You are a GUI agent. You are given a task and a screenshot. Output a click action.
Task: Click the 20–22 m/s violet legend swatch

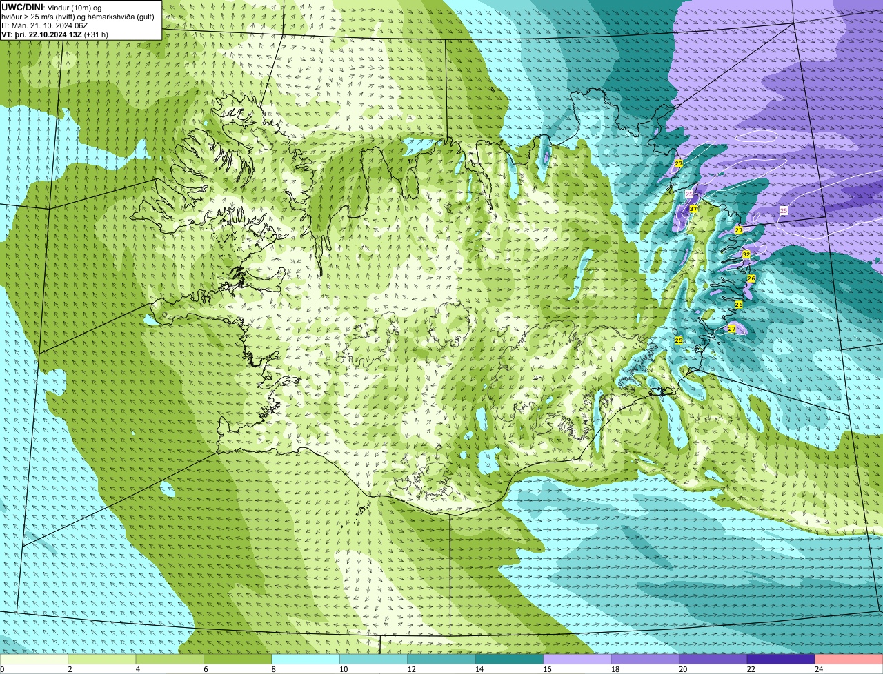pyautogui.click(x=713, y=659)
